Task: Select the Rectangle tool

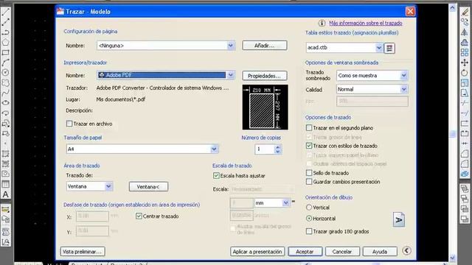Action: 5,52
